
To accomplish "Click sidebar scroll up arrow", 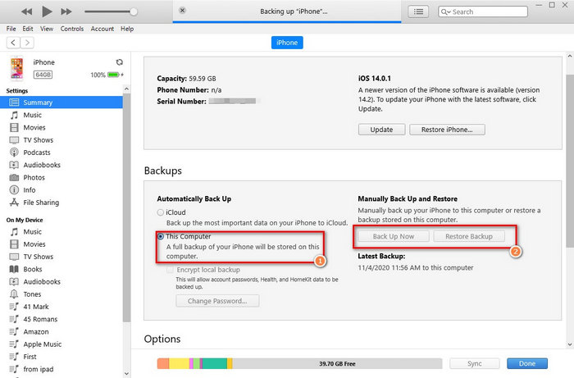I will click(126, 89).
